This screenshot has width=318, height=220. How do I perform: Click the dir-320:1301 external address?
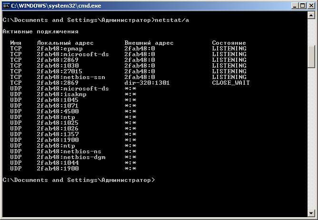(x=147, y=83)
